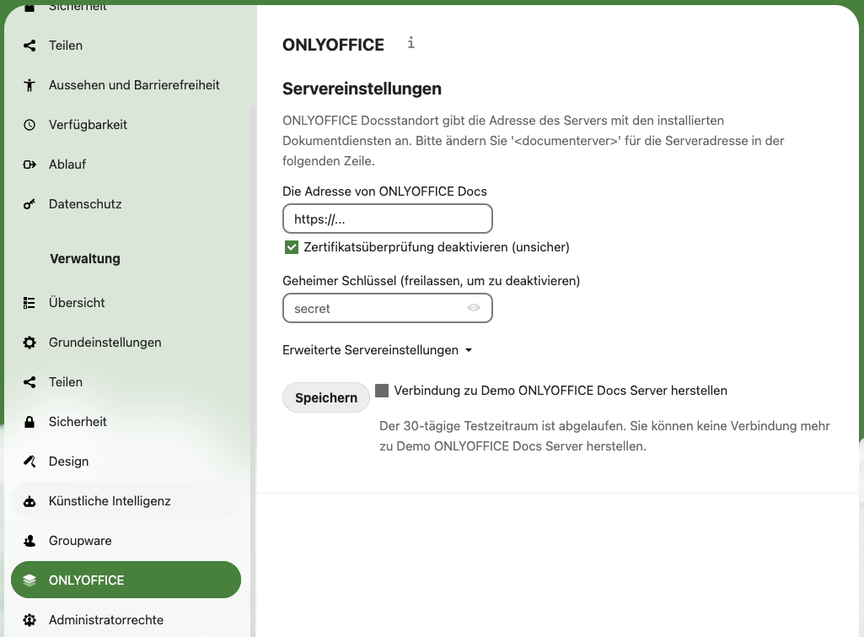This screenshot has height=637, width=864.
Task: Click the robot icon beside Künstliche Intelligenz
Action: pyautogui.click(x=30, y=501)
